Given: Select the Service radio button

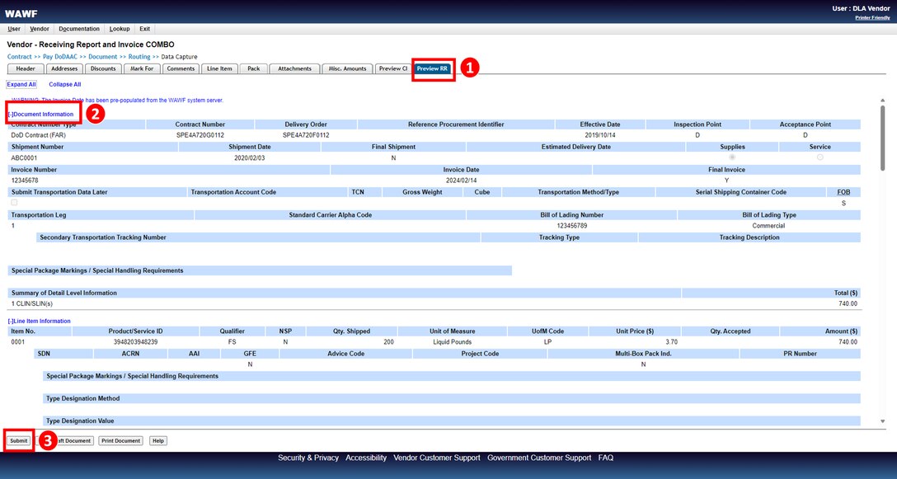Looking at the screenshot, I should pos(820,157).
